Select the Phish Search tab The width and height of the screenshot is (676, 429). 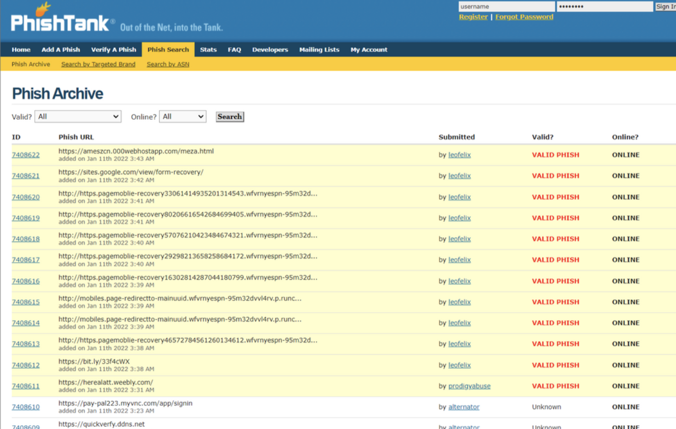pyautogui.click(x=168, y=50)
